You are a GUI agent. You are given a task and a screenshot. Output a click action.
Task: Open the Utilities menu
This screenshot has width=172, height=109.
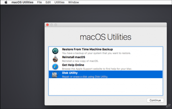(59, 2)
